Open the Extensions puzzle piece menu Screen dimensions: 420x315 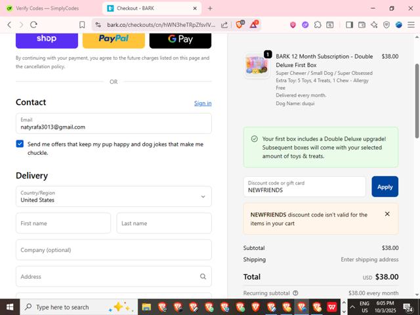[x=318, y=25]
